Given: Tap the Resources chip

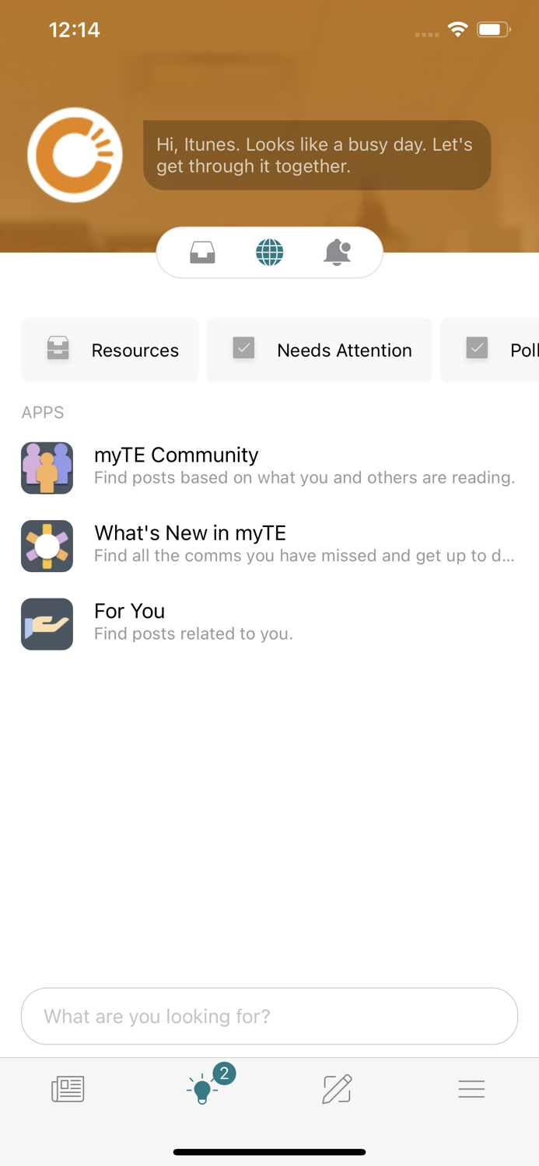Looking at the screenshot, I should [109, 350].
